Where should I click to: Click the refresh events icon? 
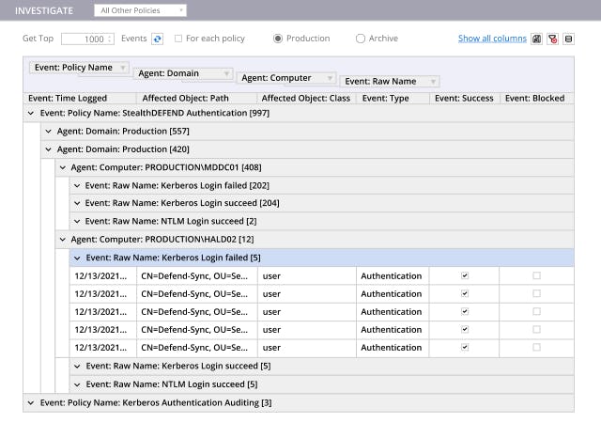click(x=158, y=39)
